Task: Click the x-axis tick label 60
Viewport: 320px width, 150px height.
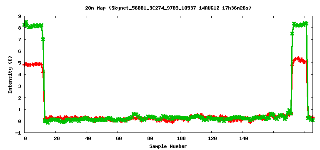Action: (119, 139)
